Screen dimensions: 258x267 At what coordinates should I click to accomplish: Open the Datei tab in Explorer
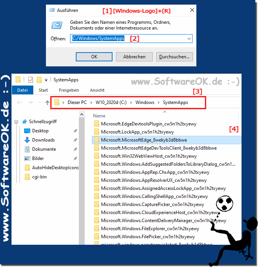pyautogui.click(x=23, y=90)
